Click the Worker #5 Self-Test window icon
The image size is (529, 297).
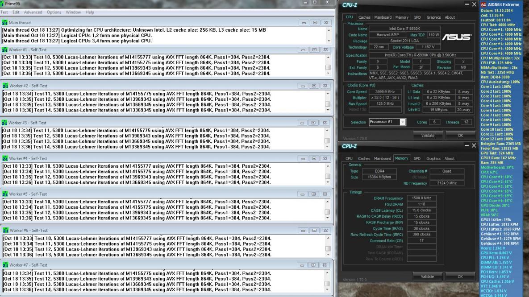(5, 194)
